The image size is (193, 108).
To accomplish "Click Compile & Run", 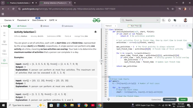I will click(170, 100).
